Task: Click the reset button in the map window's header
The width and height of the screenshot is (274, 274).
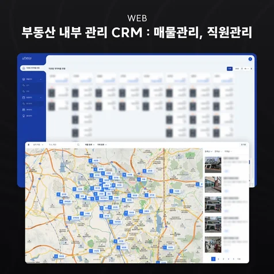Action: coord(243,144)
